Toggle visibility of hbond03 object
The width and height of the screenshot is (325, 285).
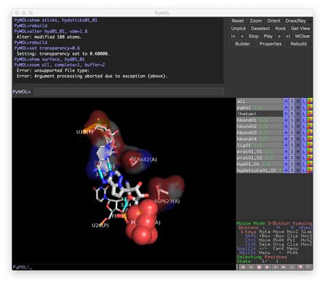click(260, 133)
